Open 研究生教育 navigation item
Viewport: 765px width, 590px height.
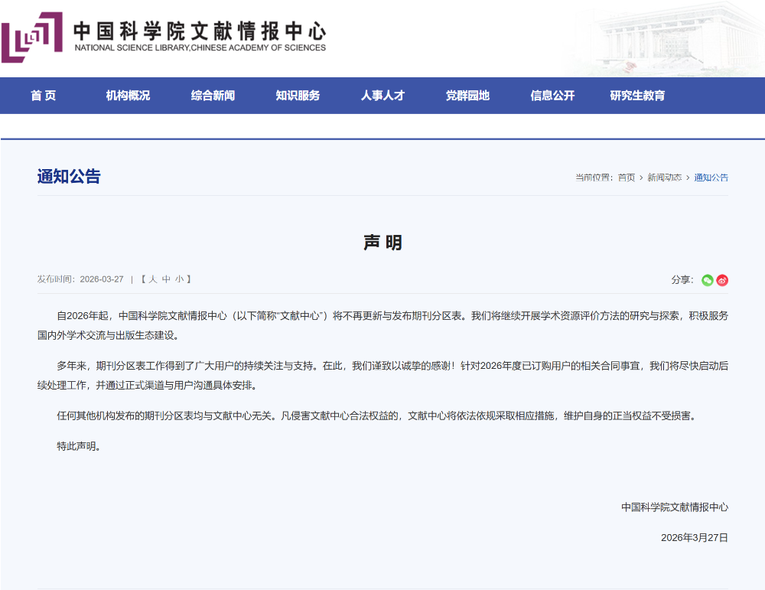[x=637, y=96]
